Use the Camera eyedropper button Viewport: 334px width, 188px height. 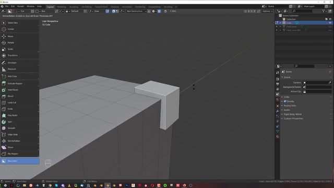[x=330, y=83]
